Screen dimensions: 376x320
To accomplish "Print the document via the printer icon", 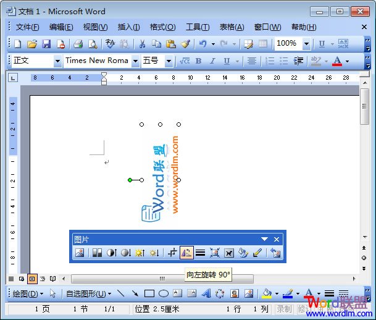I will [x=78, y=44].
